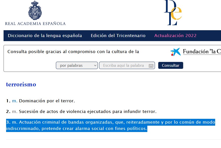Screen dimensions: 221x148
Task: Click the highlighted definition number '3.'
Action: (8, 122)
